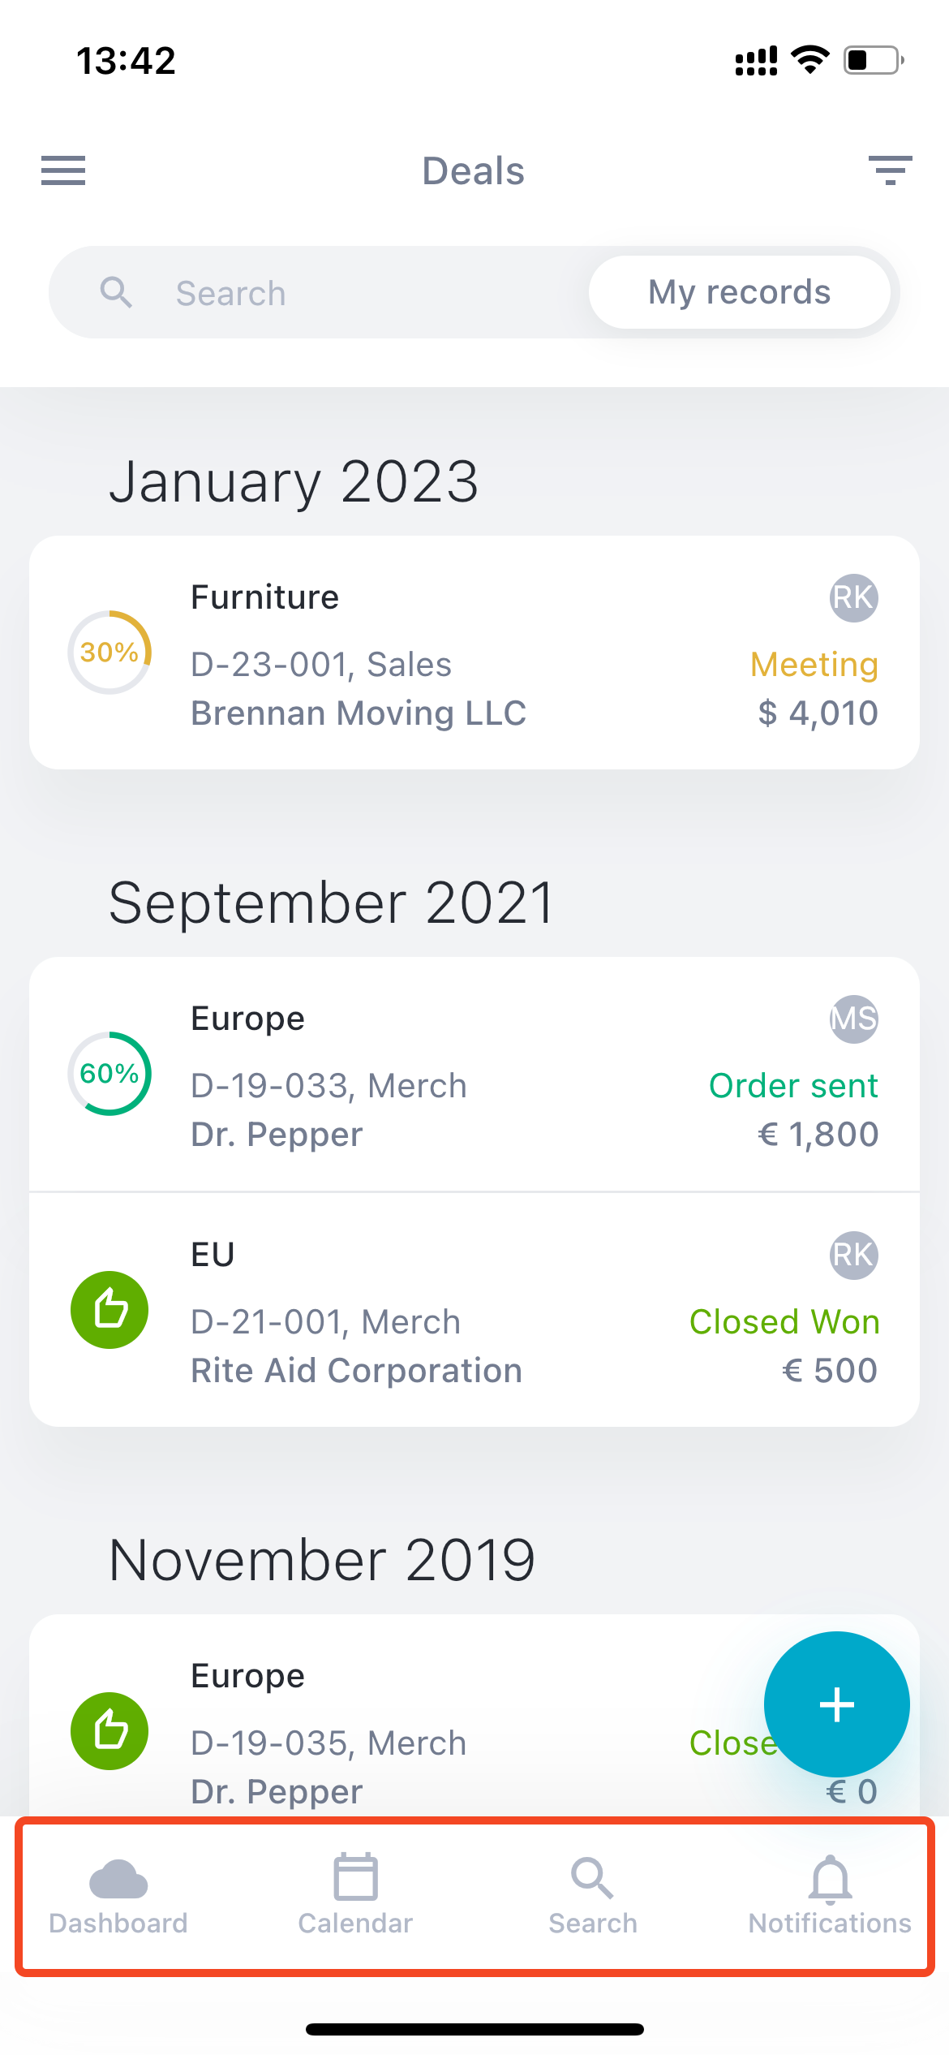The image size is (949, 2055).
Task: Select the Order sent stage label
Action: tap(793, 1086)
